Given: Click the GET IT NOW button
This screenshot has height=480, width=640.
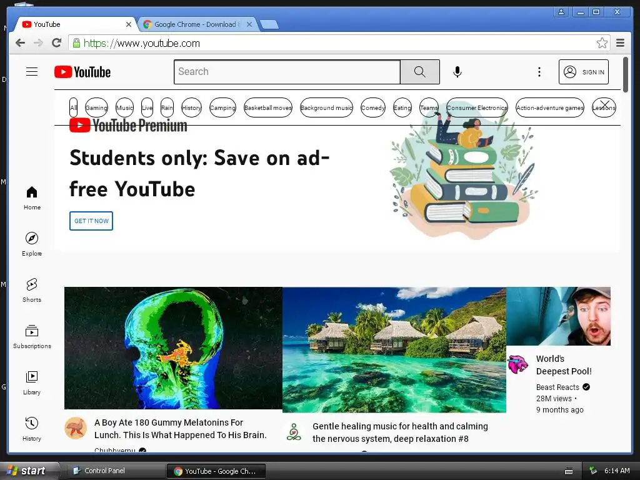Looking at the screenshot, I should coord(91,221).
